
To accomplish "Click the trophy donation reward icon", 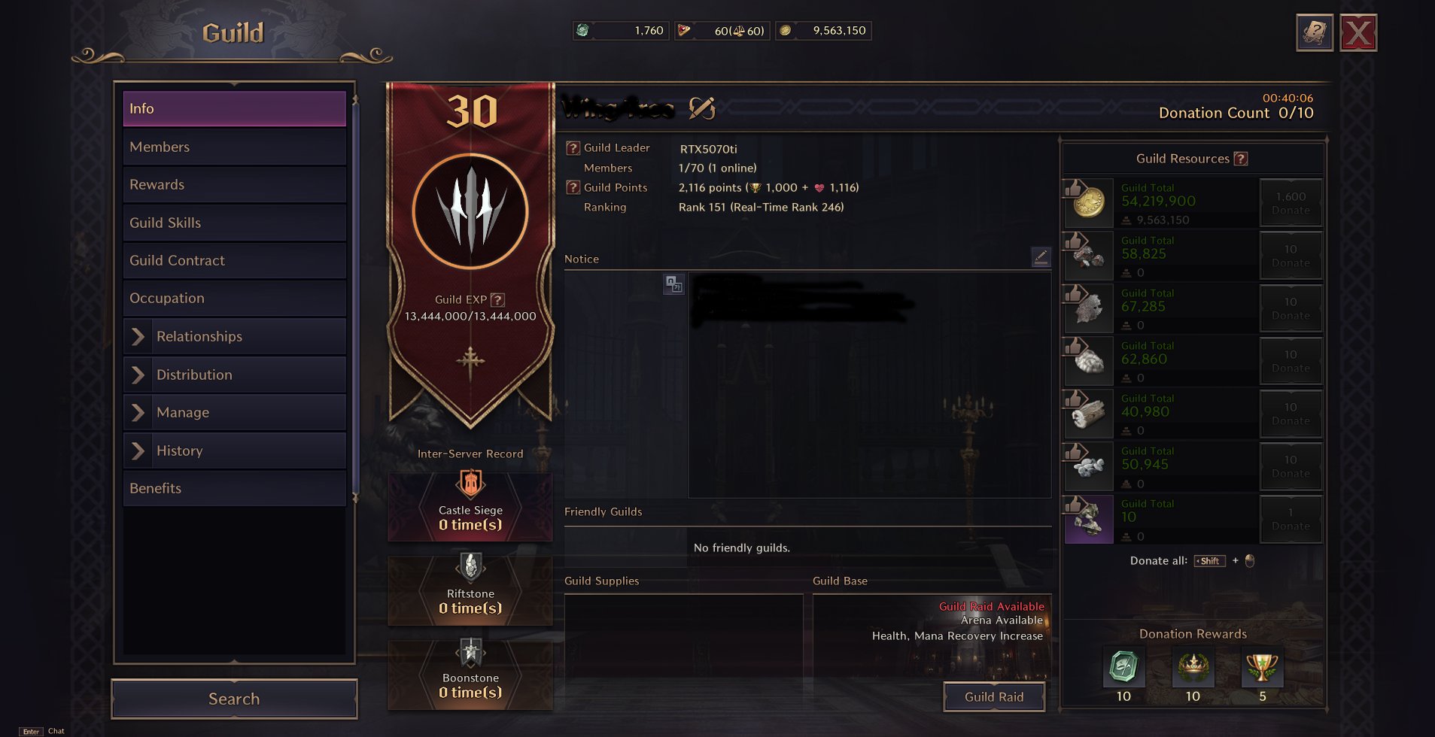I will tap(1262, 666).
